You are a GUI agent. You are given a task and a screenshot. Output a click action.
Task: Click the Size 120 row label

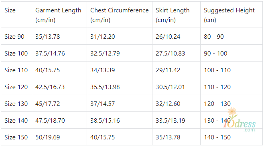(16, 87)
